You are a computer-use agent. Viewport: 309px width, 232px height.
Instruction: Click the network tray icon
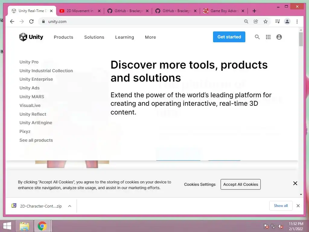273,226
